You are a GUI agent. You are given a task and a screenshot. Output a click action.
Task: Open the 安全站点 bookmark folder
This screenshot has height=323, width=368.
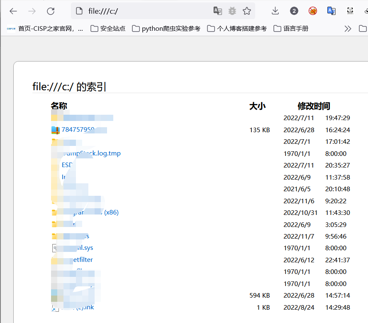pyautogui.click(x=108, y=29)
